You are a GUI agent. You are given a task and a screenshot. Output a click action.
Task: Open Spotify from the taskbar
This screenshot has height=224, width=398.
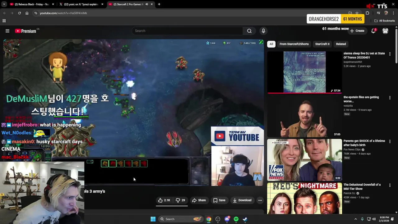click(236, 219)
